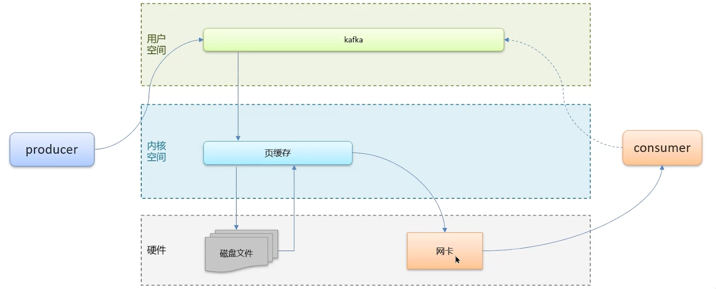Click the dashed arrowhead at kafka's right edge

click(507, 41)
